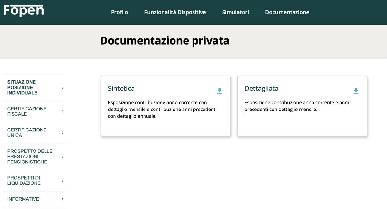Expand Prospetto delle Prestazioni Pensionistiche chevron
387x209 pixels.
(x=63, y=157)
